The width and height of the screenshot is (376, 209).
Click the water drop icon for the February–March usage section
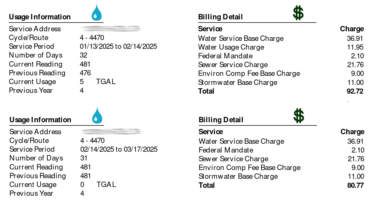tap(97, 116)
